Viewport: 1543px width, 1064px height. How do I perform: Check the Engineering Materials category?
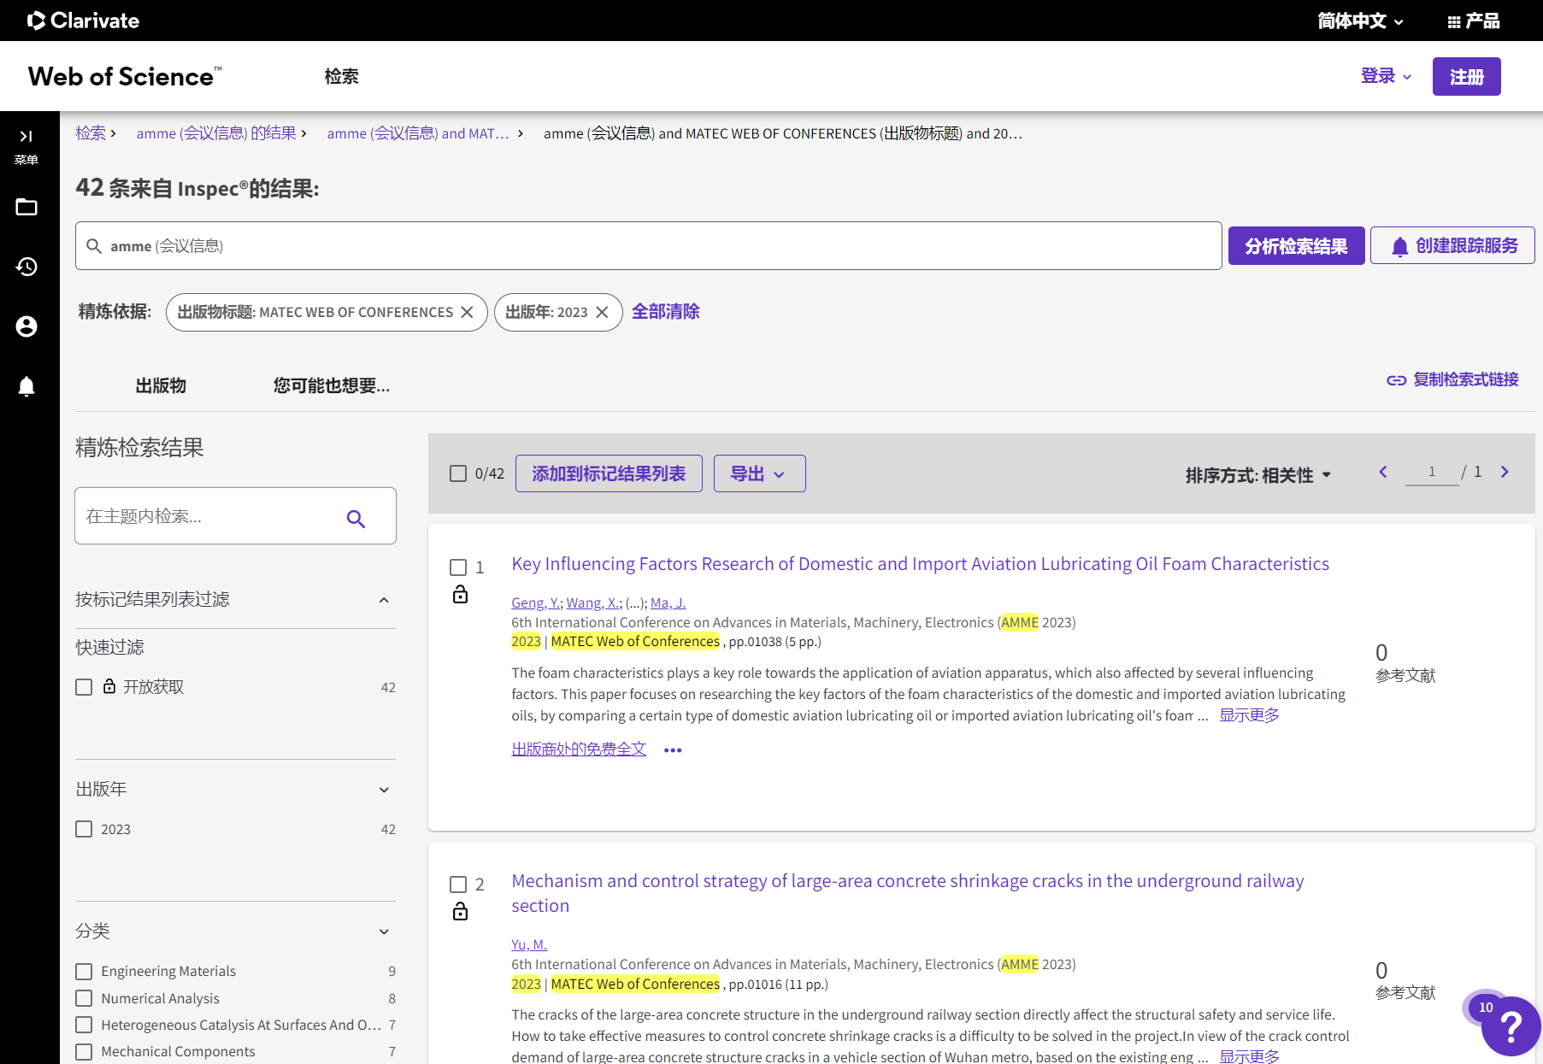(84, 972)
